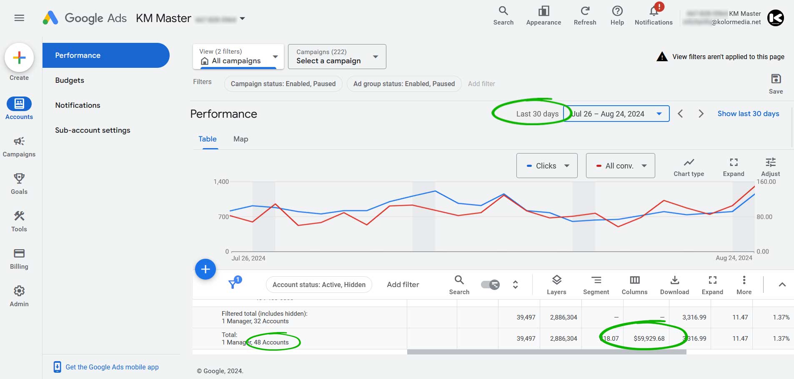794x379 pixels.
Task: Click Add filter in top filters row
Action: coord(481,84)
